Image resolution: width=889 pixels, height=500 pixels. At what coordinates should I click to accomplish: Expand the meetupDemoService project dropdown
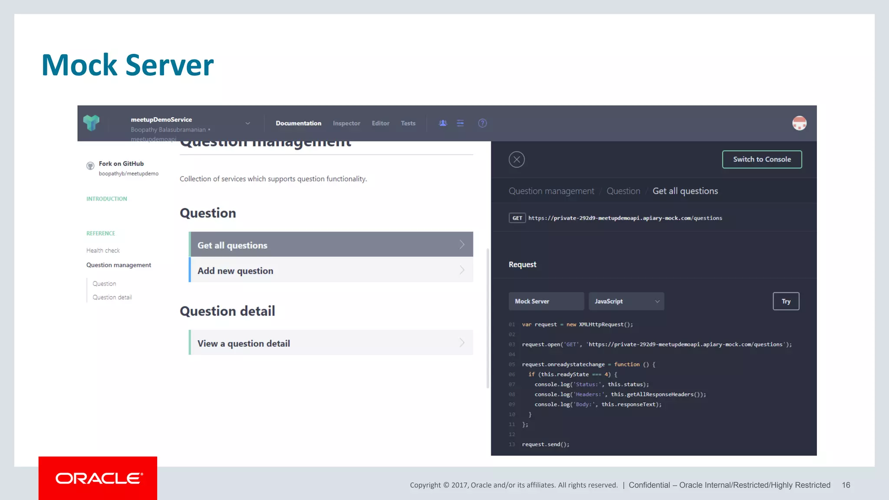(248, 123)
